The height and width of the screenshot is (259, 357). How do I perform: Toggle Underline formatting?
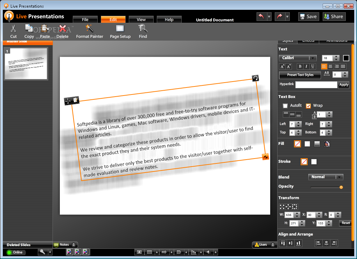(x=313, y=66)
